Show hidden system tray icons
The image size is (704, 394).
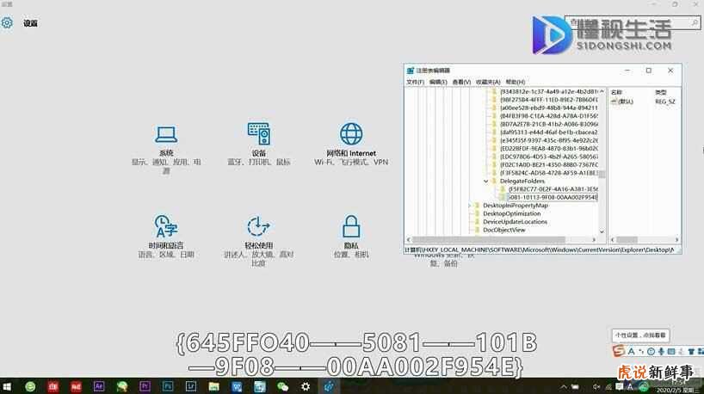click(x=563, y=387)
